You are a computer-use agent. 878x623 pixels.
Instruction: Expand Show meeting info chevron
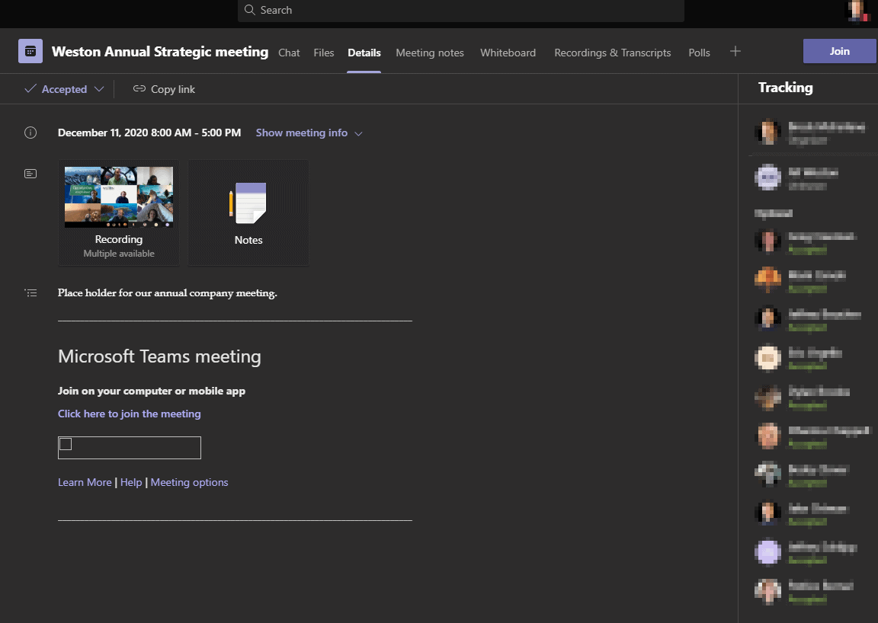coord(358,134)
